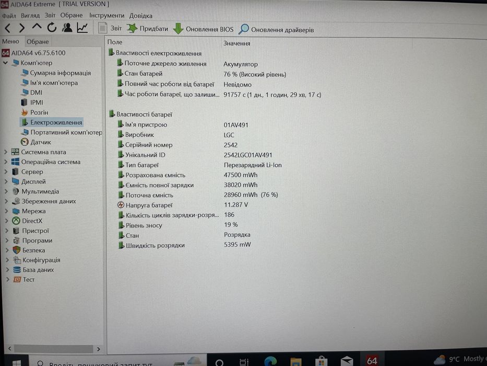Select Тест tree item
This screenshot has width=487, height=366.
pos(24,280)
